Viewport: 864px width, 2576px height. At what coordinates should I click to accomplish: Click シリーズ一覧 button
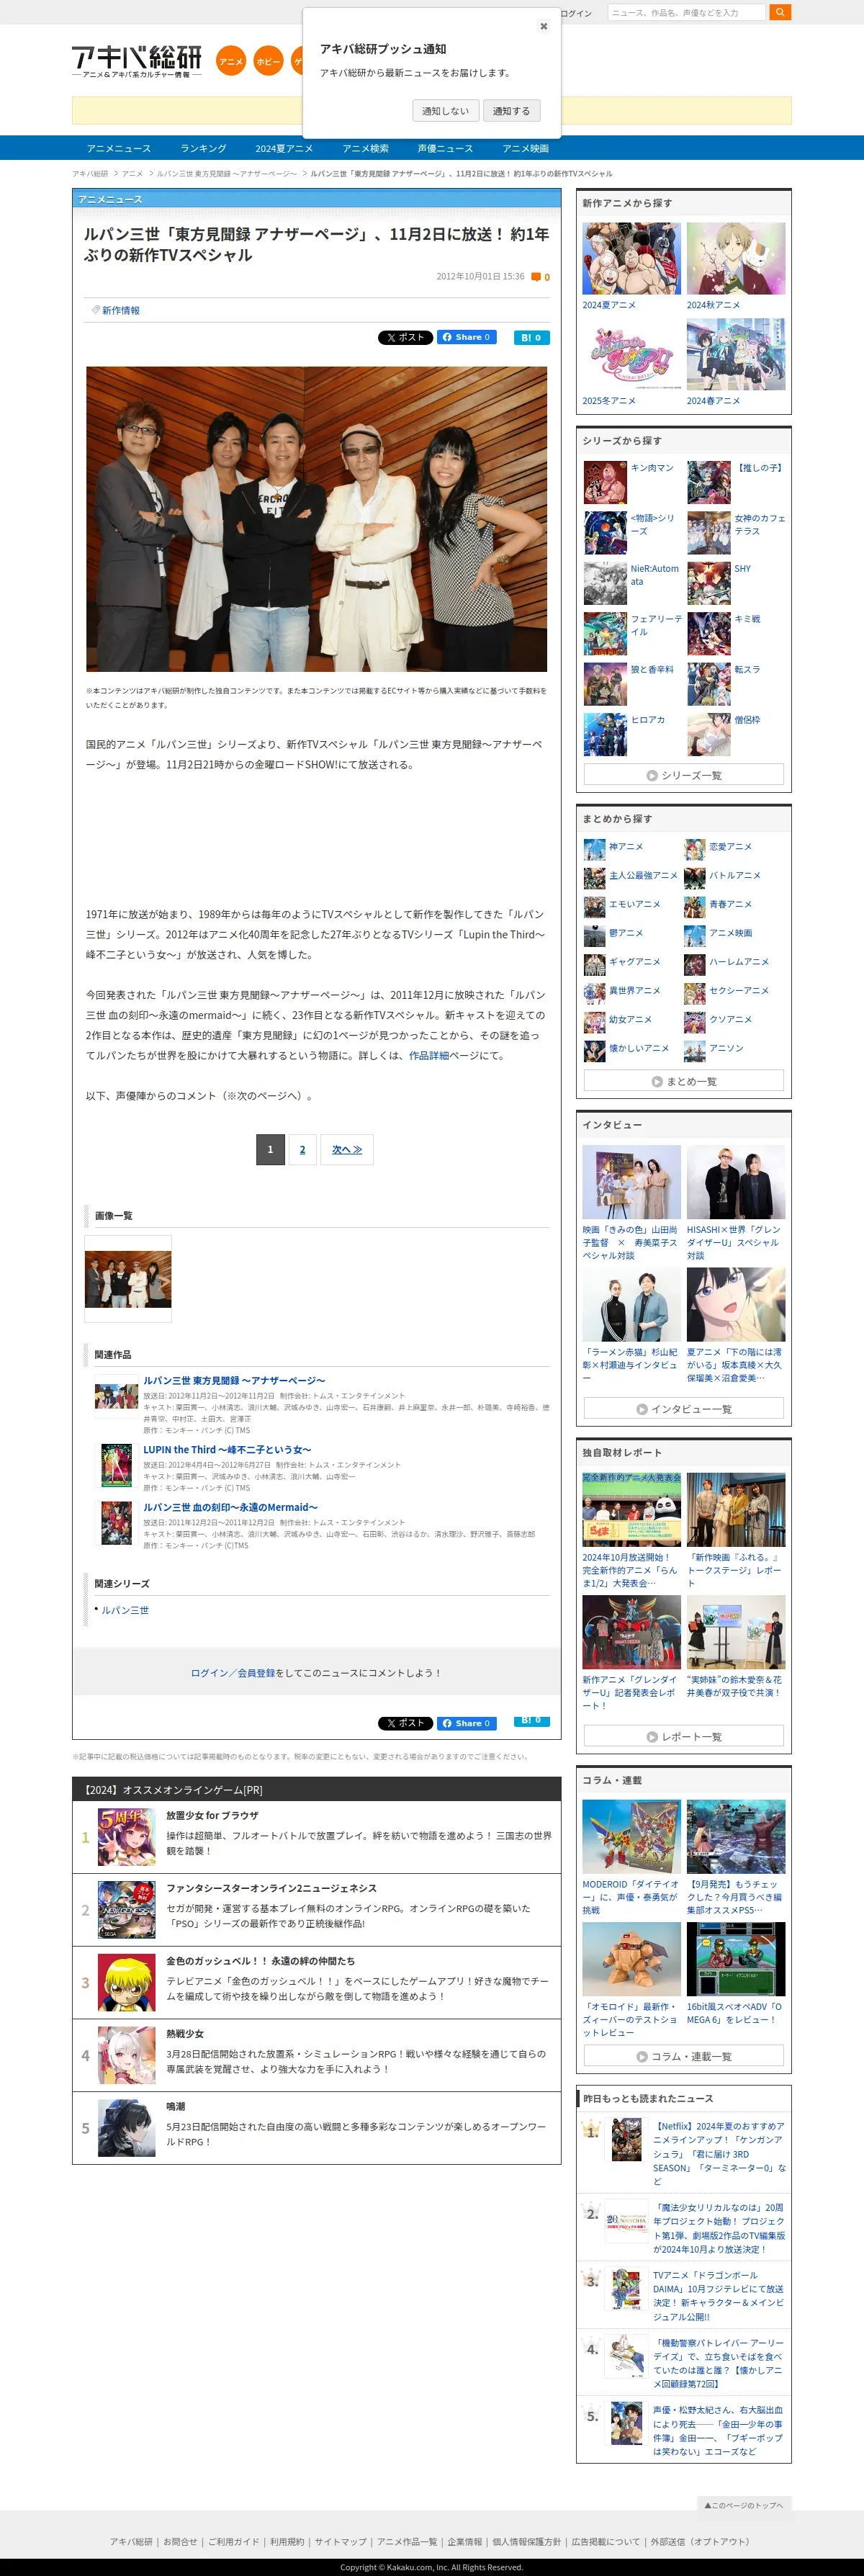pos(684,775)
